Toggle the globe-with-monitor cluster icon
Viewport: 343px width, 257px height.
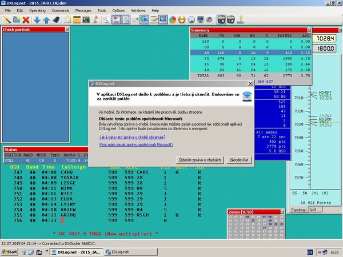(x=145, y=19)
